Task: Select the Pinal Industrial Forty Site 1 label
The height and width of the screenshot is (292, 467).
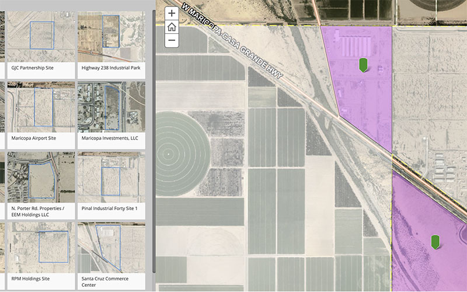Action: [x=110, y=208]
